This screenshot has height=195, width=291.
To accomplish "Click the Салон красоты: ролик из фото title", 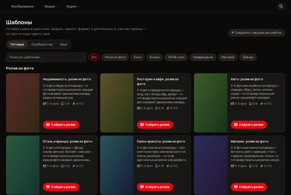I will pyautogui.click(x=161, y=142).
